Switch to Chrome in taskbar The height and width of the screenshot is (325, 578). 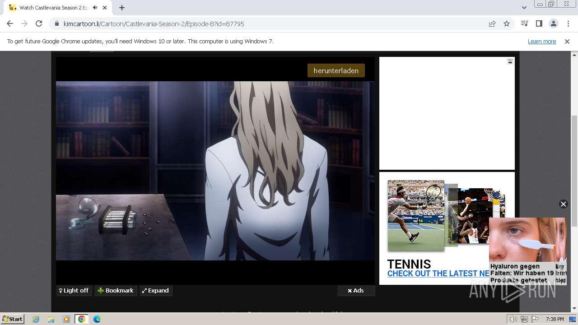point(82,319)
